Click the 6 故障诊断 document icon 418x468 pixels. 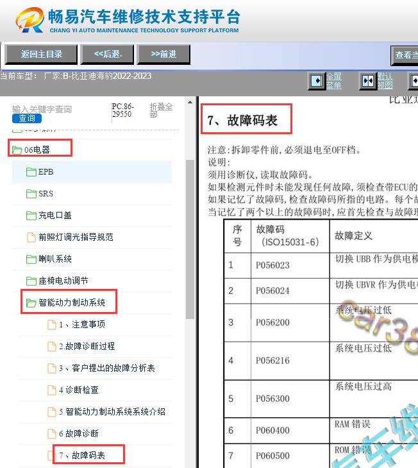click(x=52, y=433)
